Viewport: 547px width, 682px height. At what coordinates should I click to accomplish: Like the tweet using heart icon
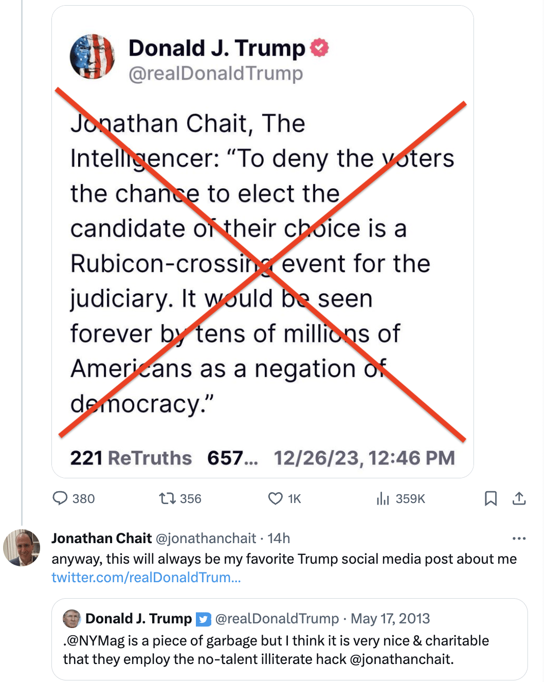point(276,498)
